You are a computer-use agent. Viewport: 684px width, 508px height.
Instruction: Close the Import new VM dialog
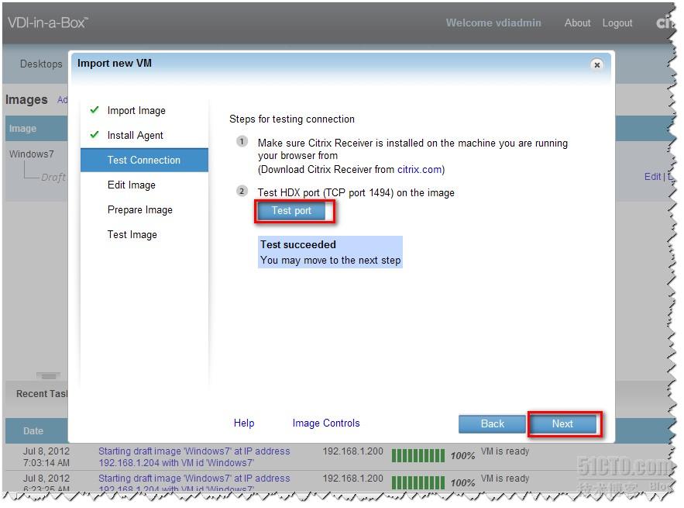596,64
